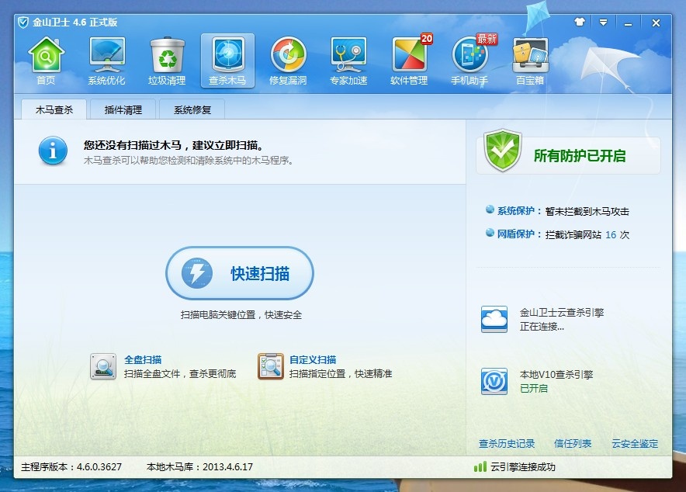Switch to the 木马查杀 tab
This screenshot has width=686, height=492.
54,109
